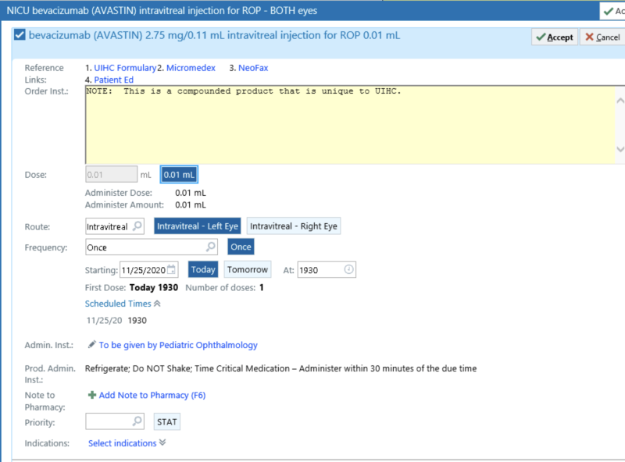This screenshot has width=625, height=462.
Task: Set the start day to Today
Action: (x=203, y=270)
